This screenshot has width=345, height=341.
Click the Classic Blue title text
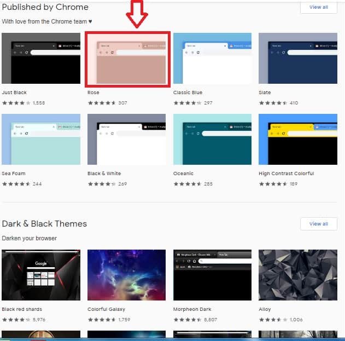(188, 93)
